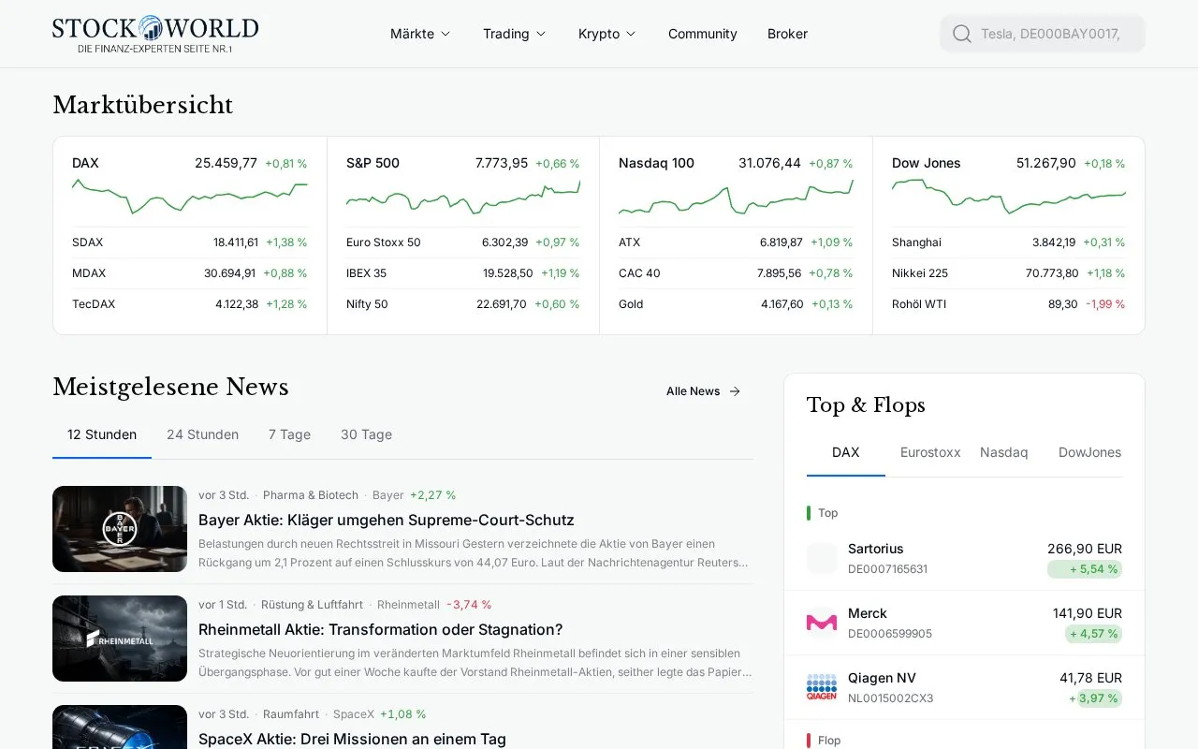The width and height of the screenshot is (1198, 749).
Task: Open the Euro Stoxx 50 row
Action: [x=463, y=242]
